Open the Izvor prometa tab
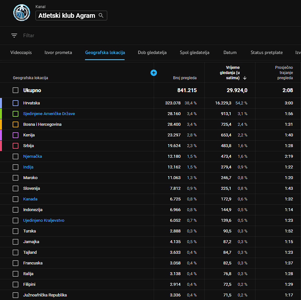This screenshot has width=301, height=300. pos(58,52)
